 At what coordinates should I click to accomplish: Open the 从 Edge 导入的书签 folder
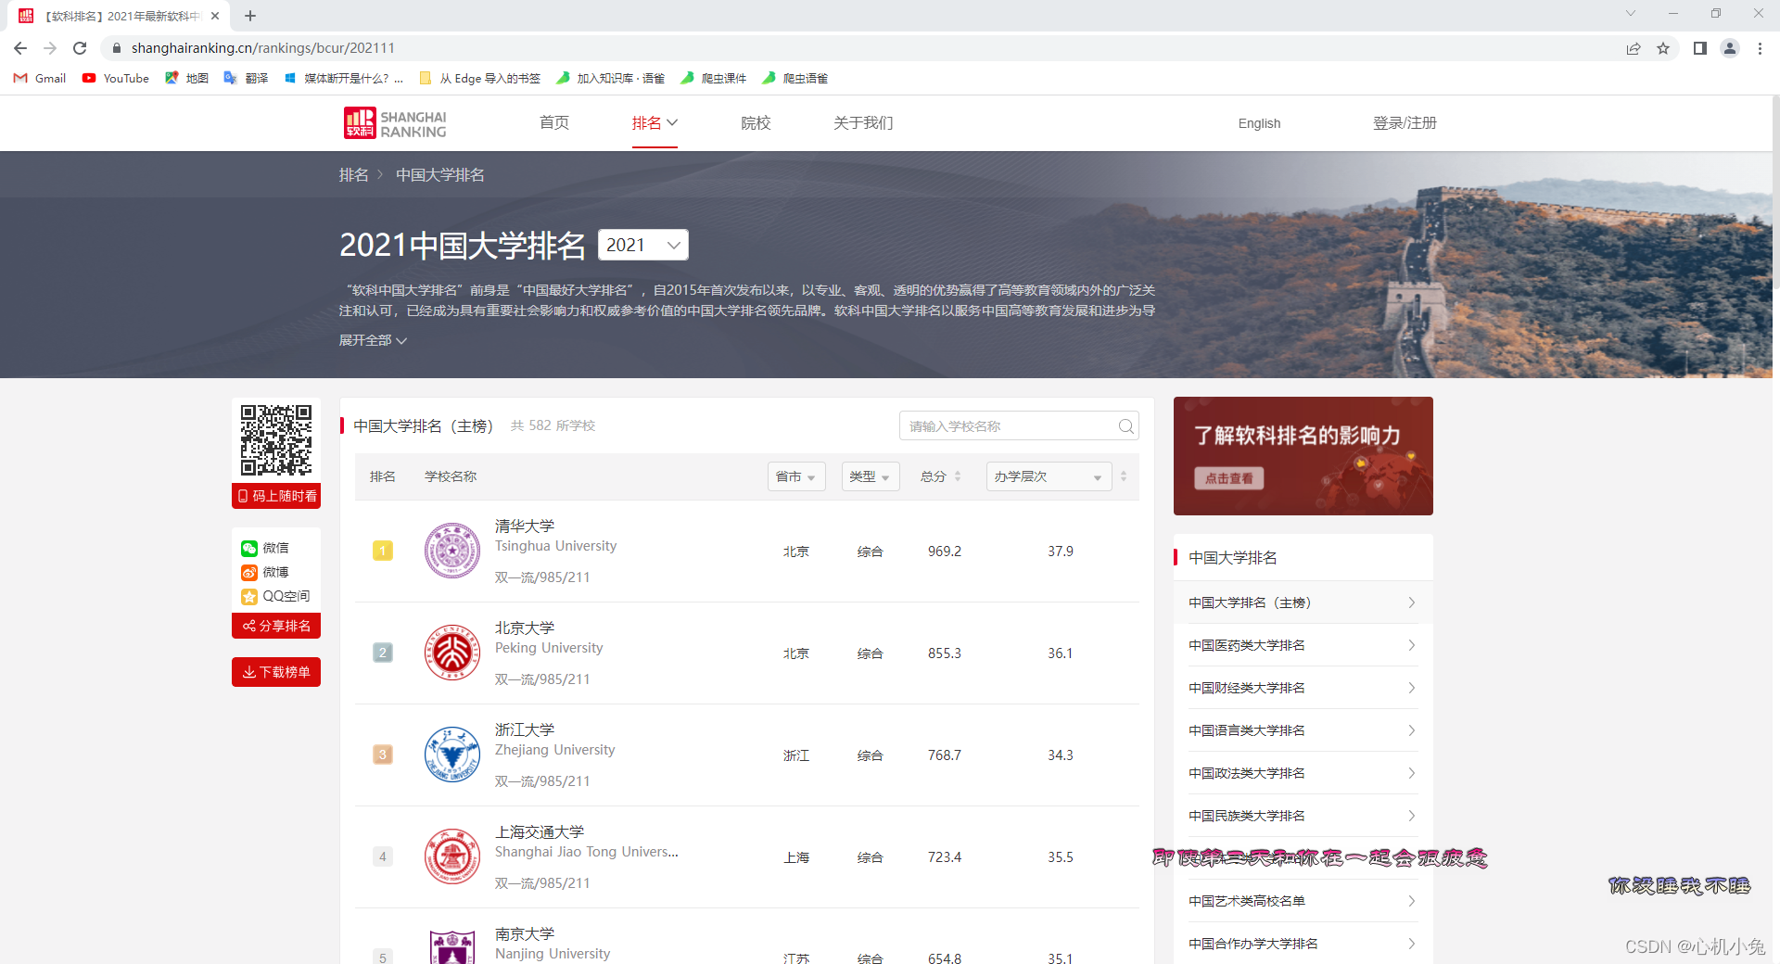tap(480, 79)
